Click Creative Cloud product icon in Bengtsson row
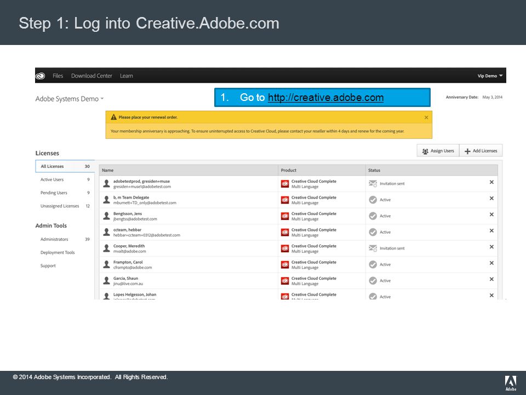The height and width of the screenshot is (395, 526). (x=285, y=216)
